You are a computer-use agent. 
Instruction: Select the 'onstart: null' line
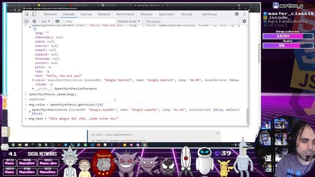[x=46, y=63]
